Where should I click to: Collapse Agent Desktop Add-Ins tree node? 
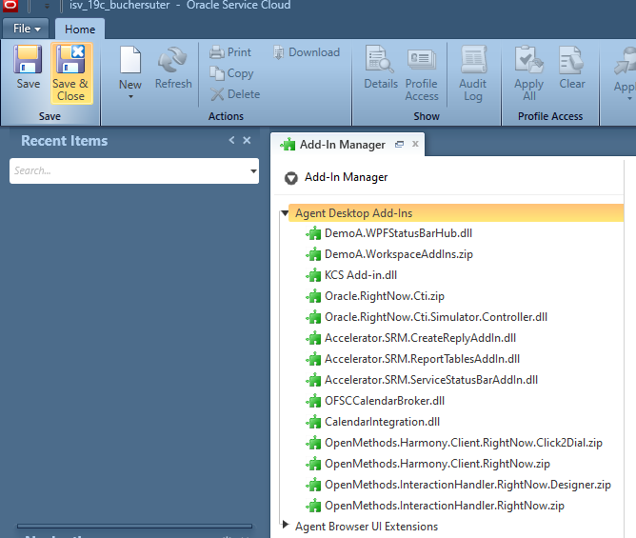point(285,213)
